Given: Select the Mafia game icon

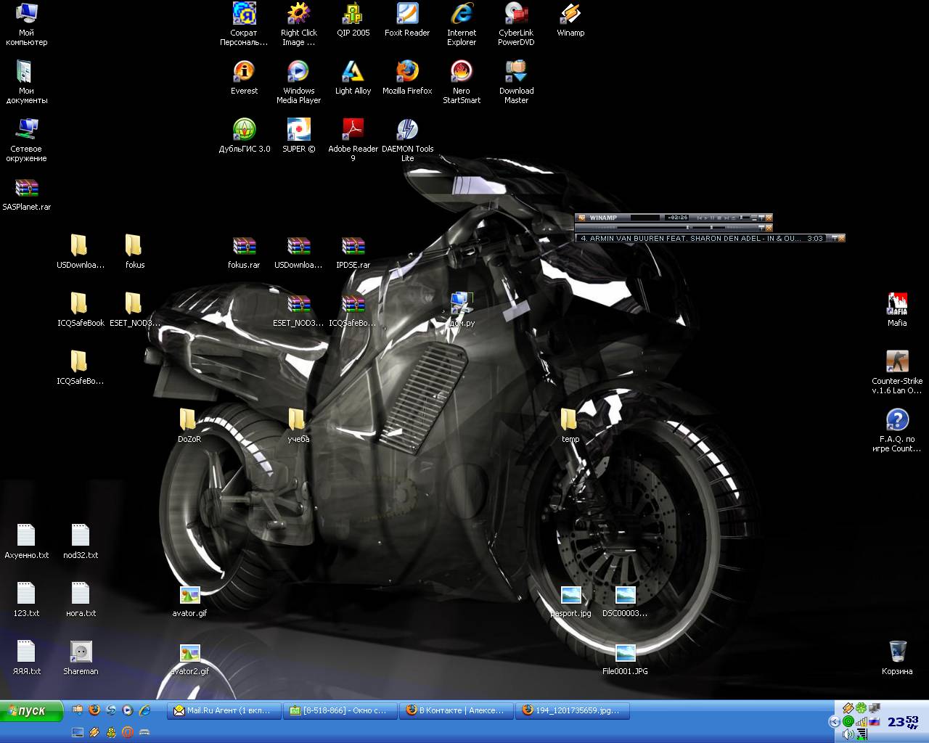Looking at the screenshot, I should tap(897, 305).
